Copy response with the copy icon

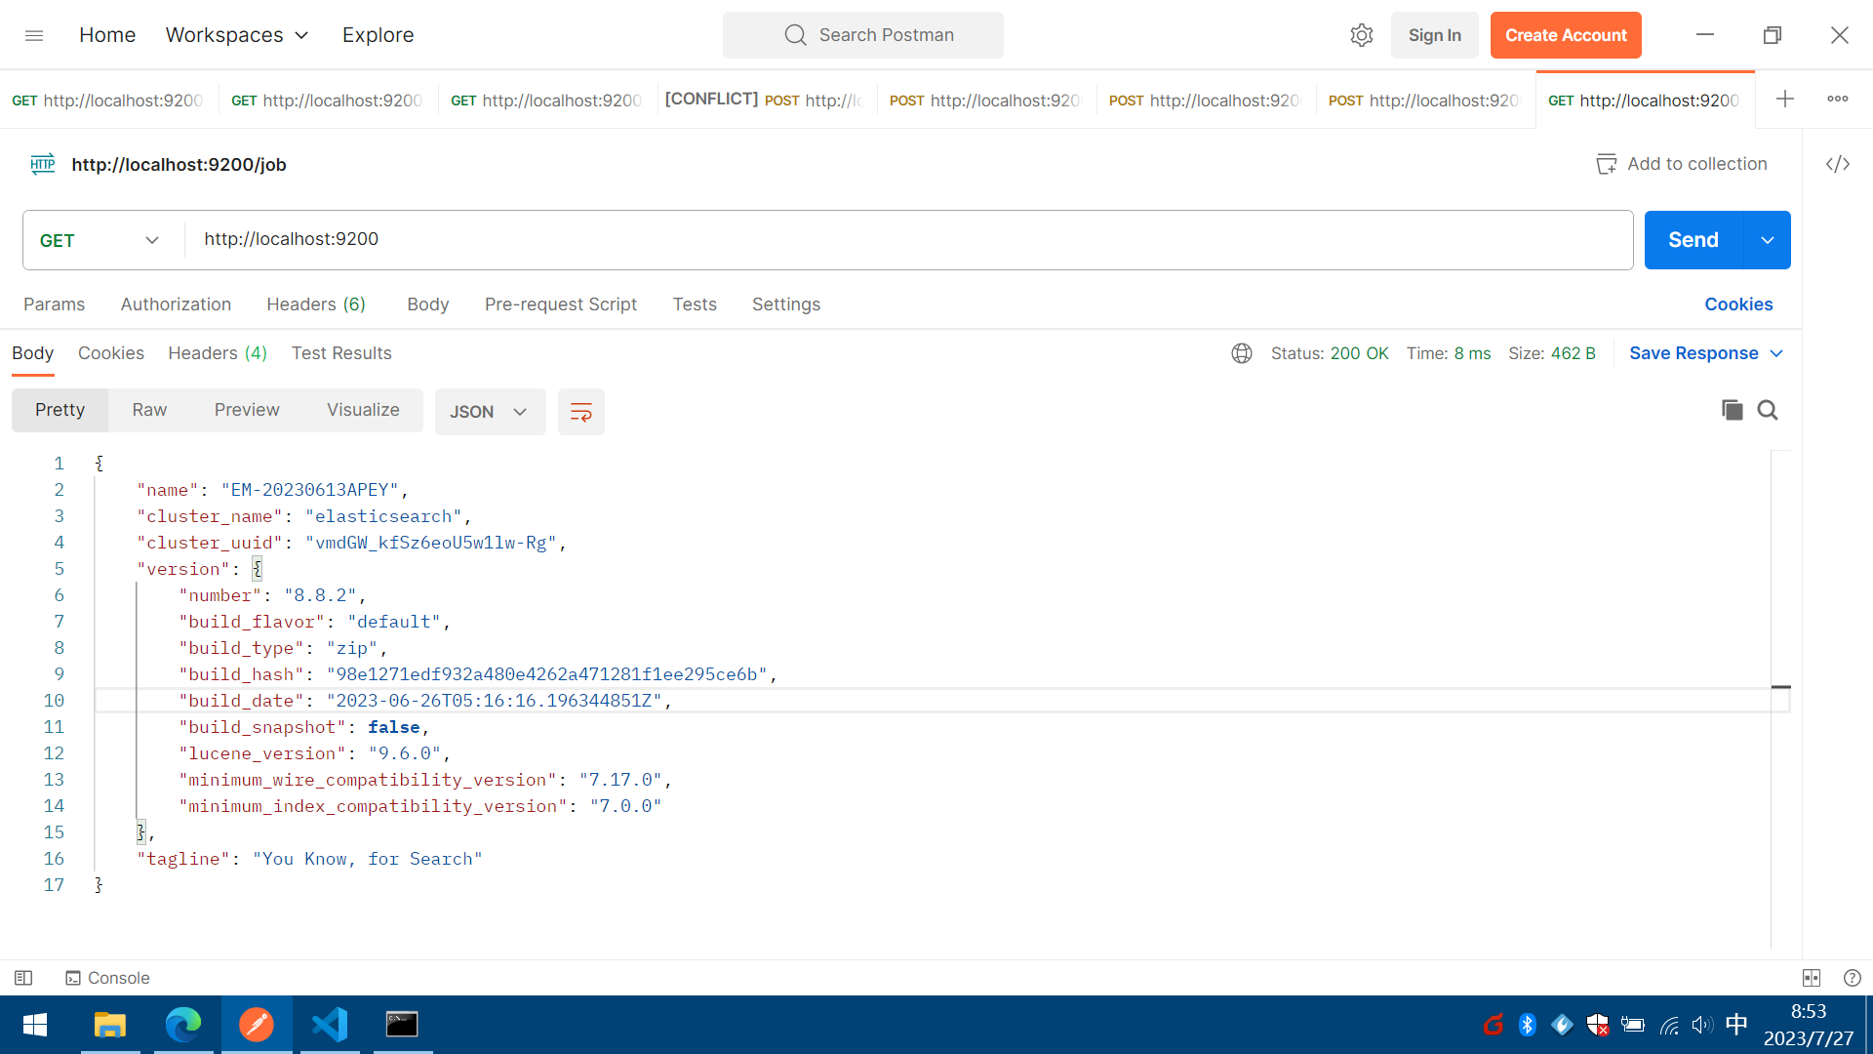pos(1732,410)
